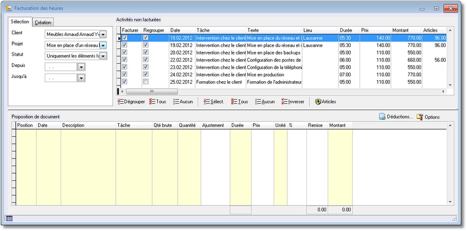Image resolution: width=467 pixels, height=231 pixels.
Task: Click the Aucun icon right of Dégrouper group
Action: tap(176, 102)
